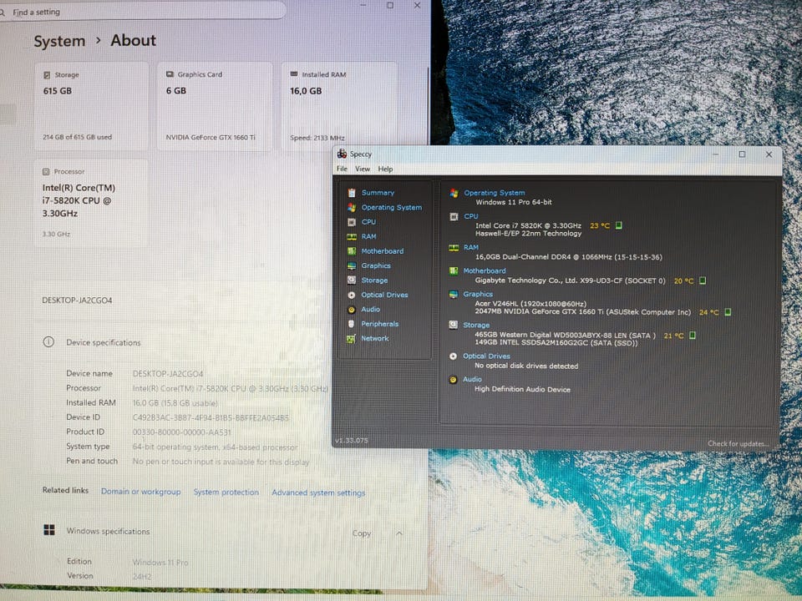Click 'Haswell-E/EP 22nm Technology' text
Image resolution: width=802 pixels, height=601 pixels.
[x=528, y=233]
